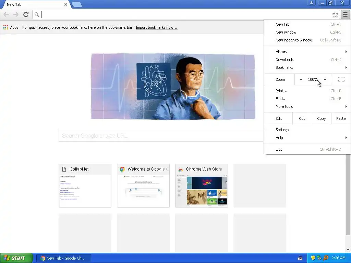This screenshot has width=351, height=263.
Task: Open Downloads from the menu
Action: point(307,60)
